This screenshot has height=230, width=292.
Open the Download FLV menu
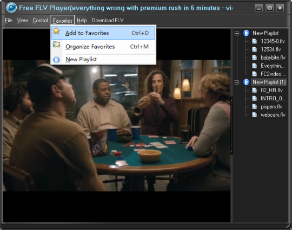coord(108,21)
